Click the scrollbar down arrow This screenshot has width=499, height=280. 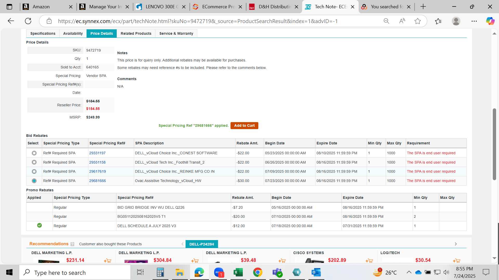[x=494, y=258]
